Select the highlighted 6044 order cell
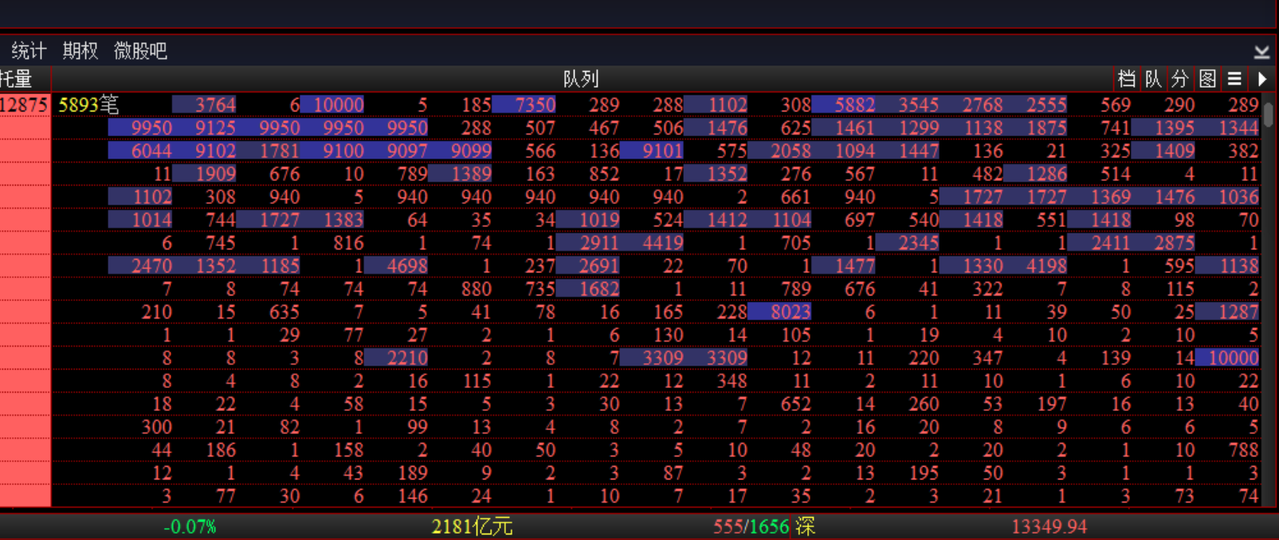The height and width of the screenshot is (540, 1279). click(x=140, y=151)
